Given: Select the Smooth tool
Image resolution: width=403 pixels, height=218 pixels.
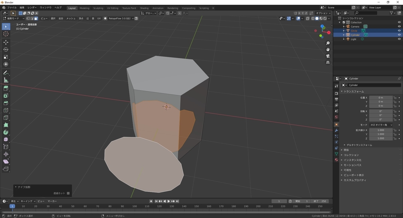Looking at the screenshot, I should 6,140.
